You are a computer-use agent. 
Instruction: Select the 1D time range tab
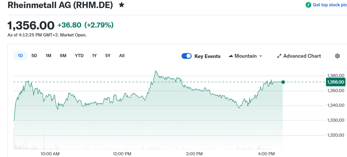pos(20,56)
